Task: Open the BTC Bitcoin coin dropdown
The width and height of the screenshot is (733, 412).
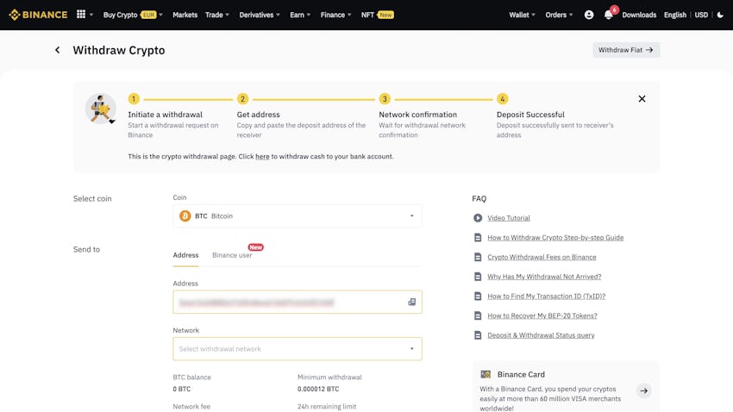Action: click(x=298, y=215)
